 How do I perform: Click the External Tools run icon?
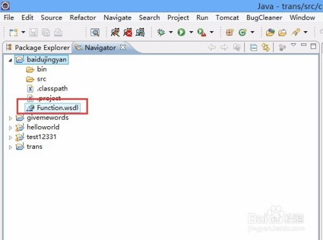(202, 32)
